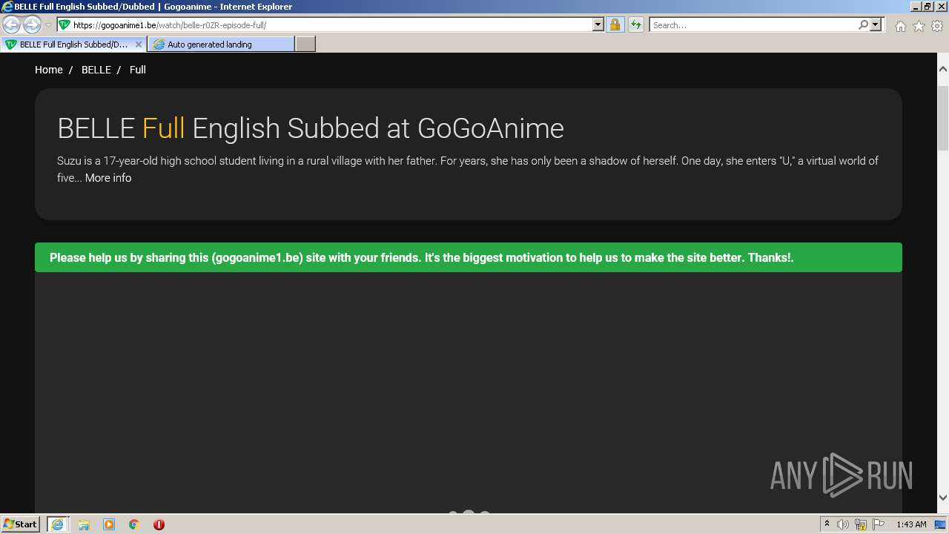Follow the Home breadcrumb link

click(x=49, y=70)
